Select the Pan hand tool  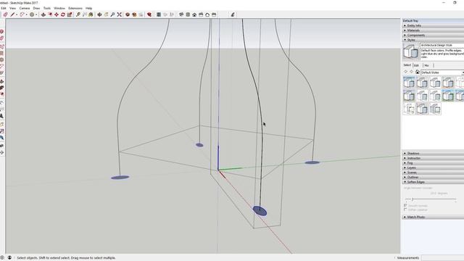click(106, 14)
